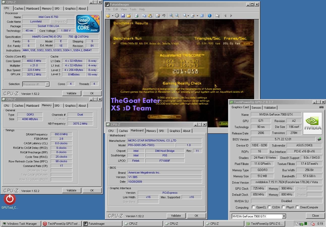The image size is (326, 227).
Task: Click the BIOS save chip icon in GPU-Z
Action: 319,139
